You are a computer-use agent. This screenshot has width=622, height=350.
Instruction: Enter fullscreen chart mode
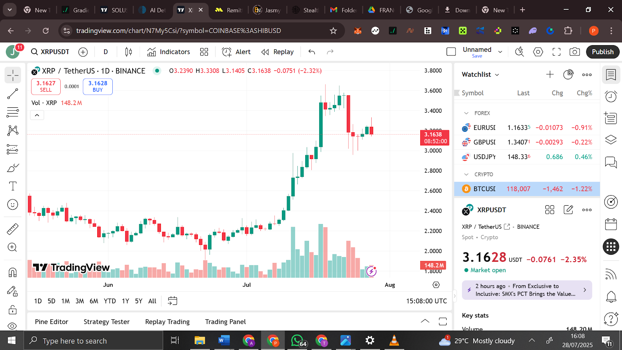[557, 52]
